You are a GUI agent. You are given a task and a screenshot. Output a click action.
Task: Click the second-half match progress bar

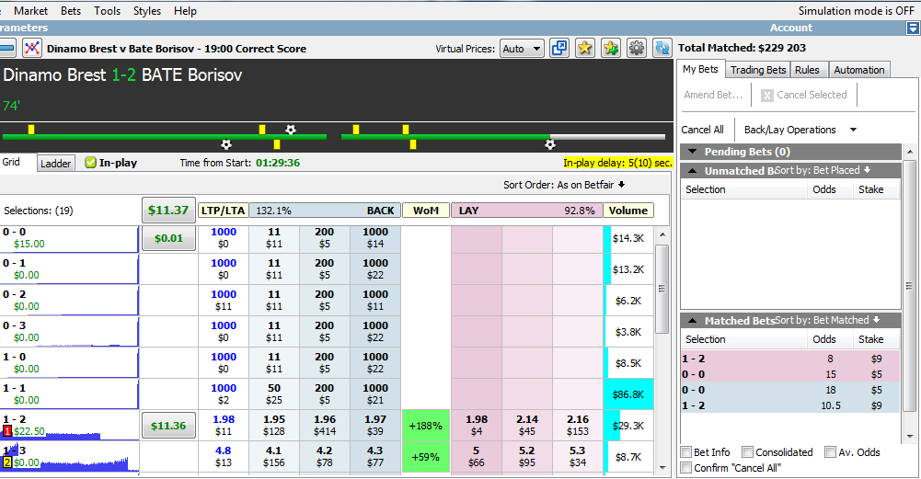click(502, 137)
